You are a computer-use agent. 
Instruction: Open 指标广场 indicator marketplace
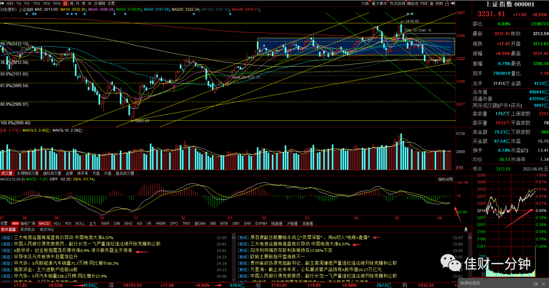click(24, 223)
